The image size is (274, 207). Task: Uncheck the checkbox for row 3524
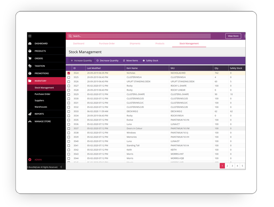tap(69, 73)
